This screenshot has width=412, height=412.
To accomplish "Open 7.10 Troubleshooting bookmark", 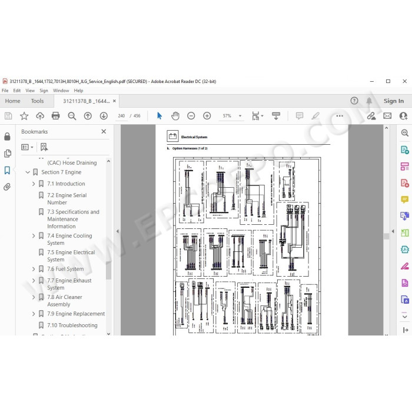I will point(72,325).
